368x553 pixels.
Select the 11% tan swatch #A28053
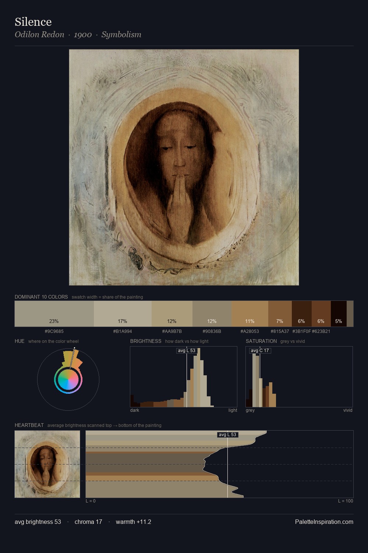click(x=250, y=314)
